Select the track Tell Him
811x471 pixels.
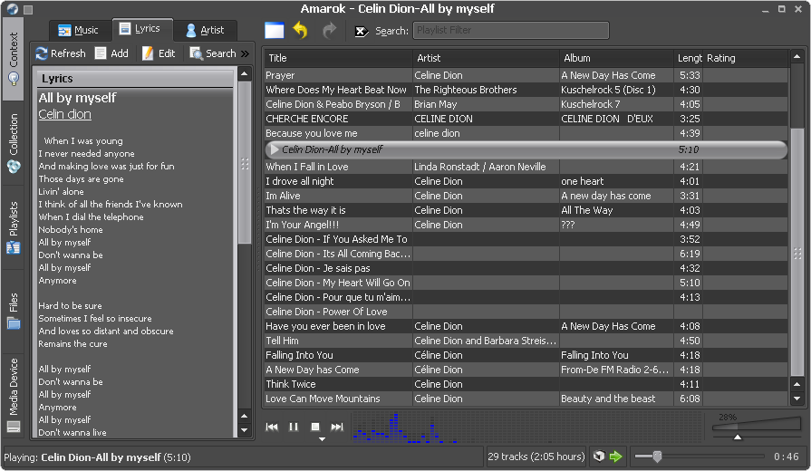coord(526,341)
